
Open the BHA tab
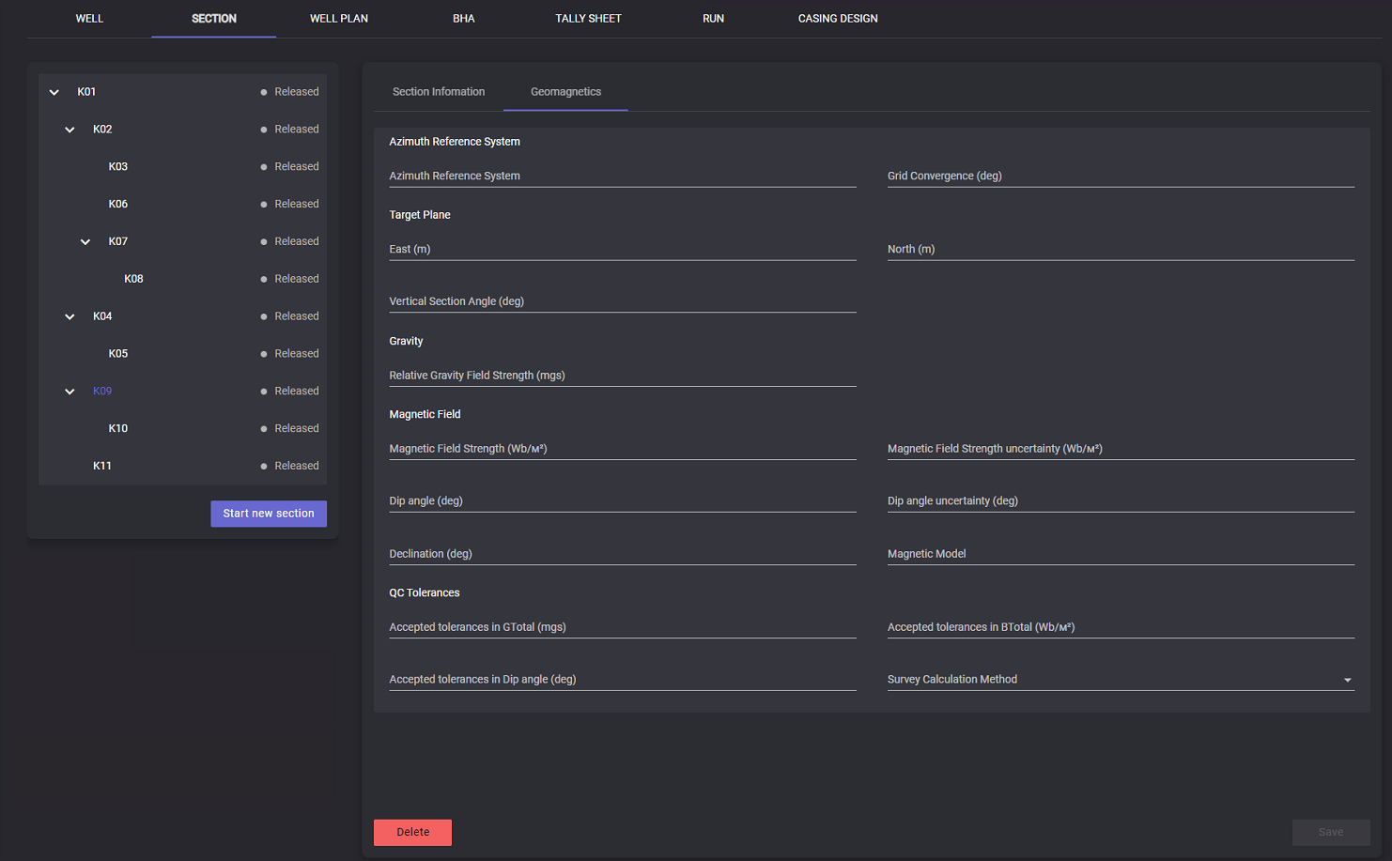coord(463,19)
